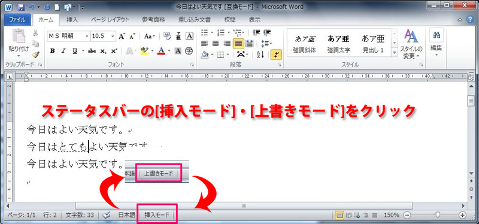Switch to the 参考資料 tab
The height and width of the screenshot is (224, 479).
click(x=153, y=20)
